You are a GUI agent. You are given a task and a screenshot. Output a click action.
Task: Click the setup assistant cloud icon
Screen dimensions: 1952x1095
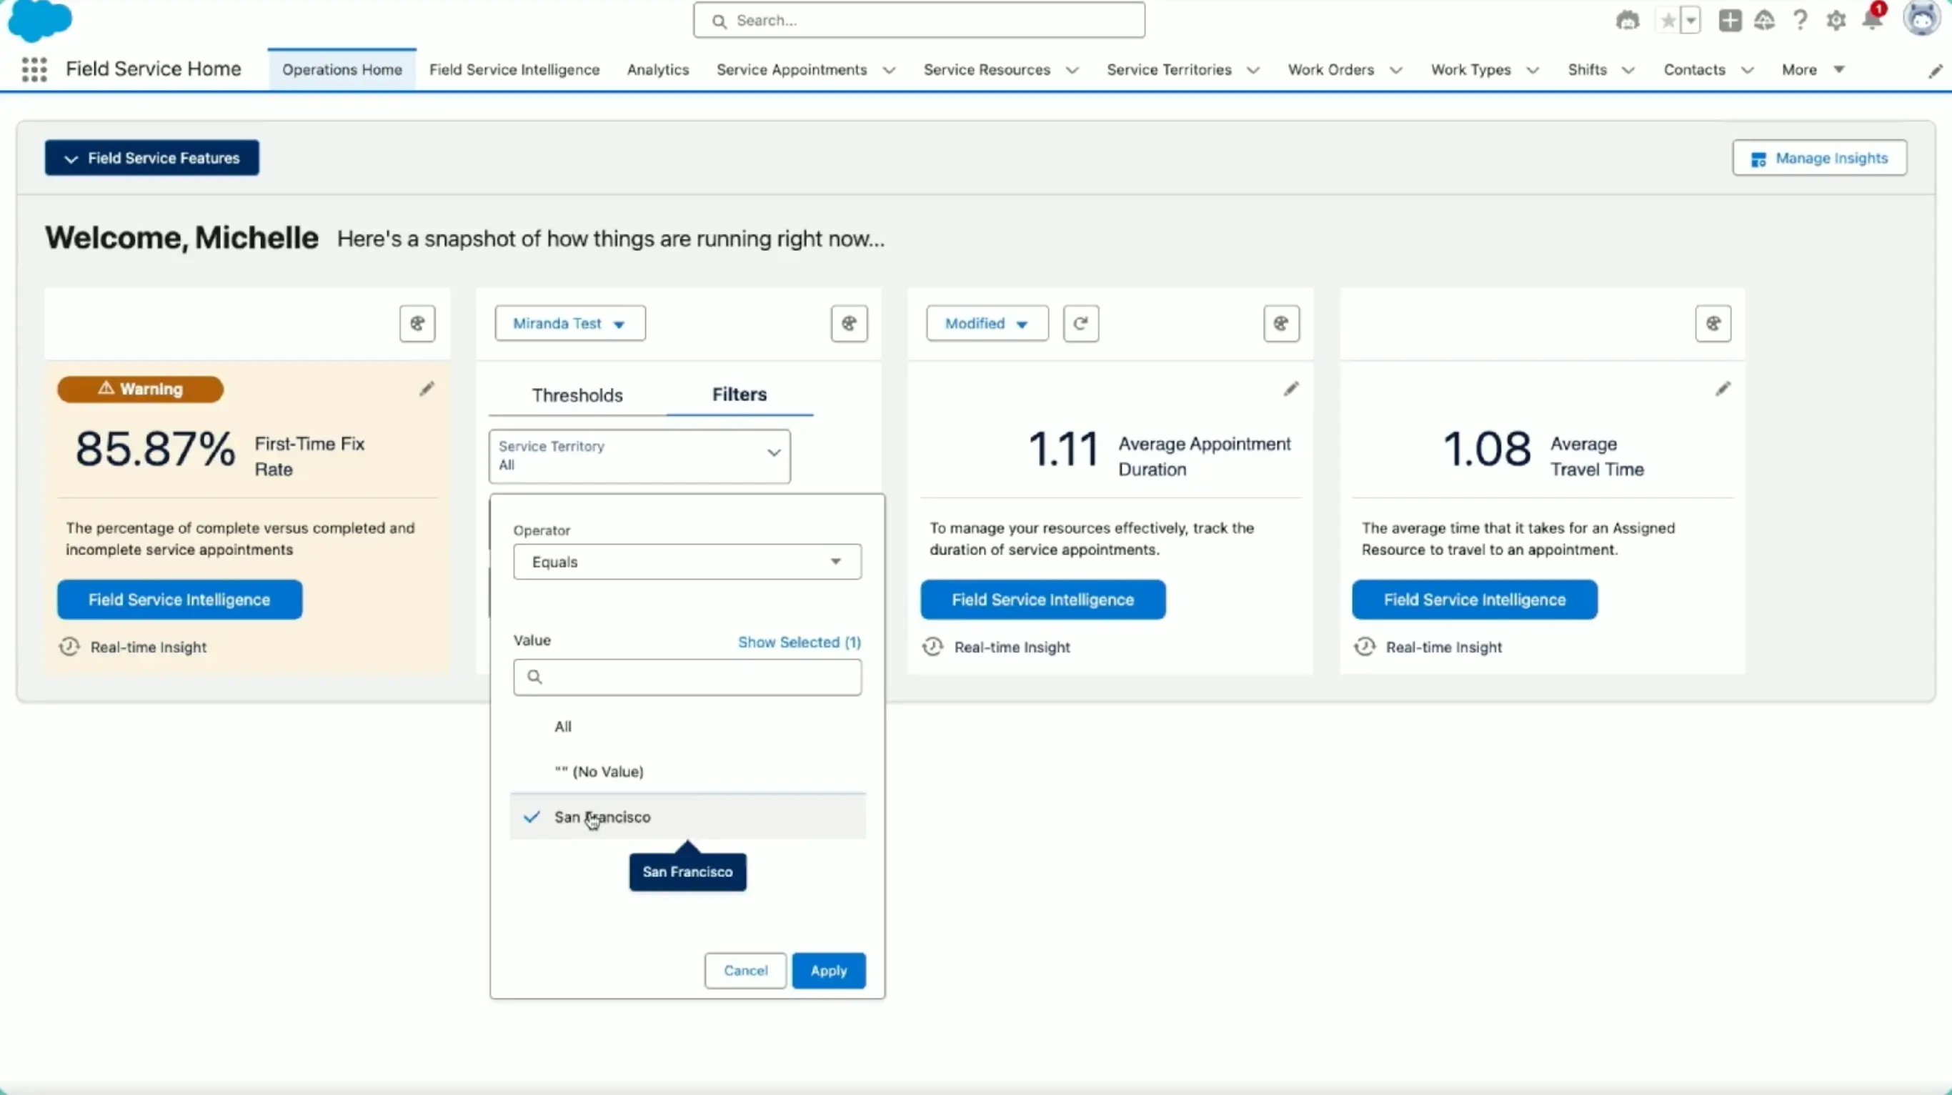pos(1765,21)
